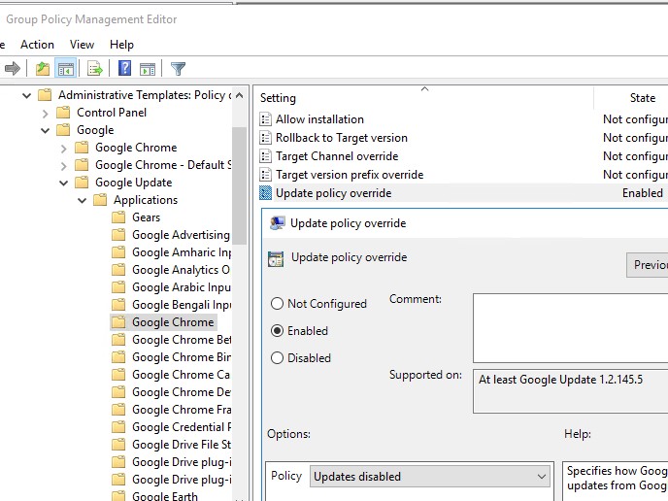This screenshot has width=668, height=501.
Task: Select the Disabled radio button
Action: 277,358
